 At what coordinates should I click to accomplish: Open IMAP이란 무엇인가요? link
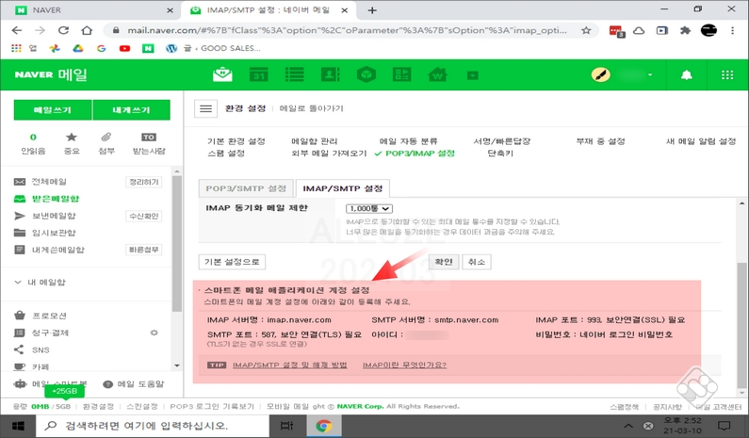click(x=404, y=365)
